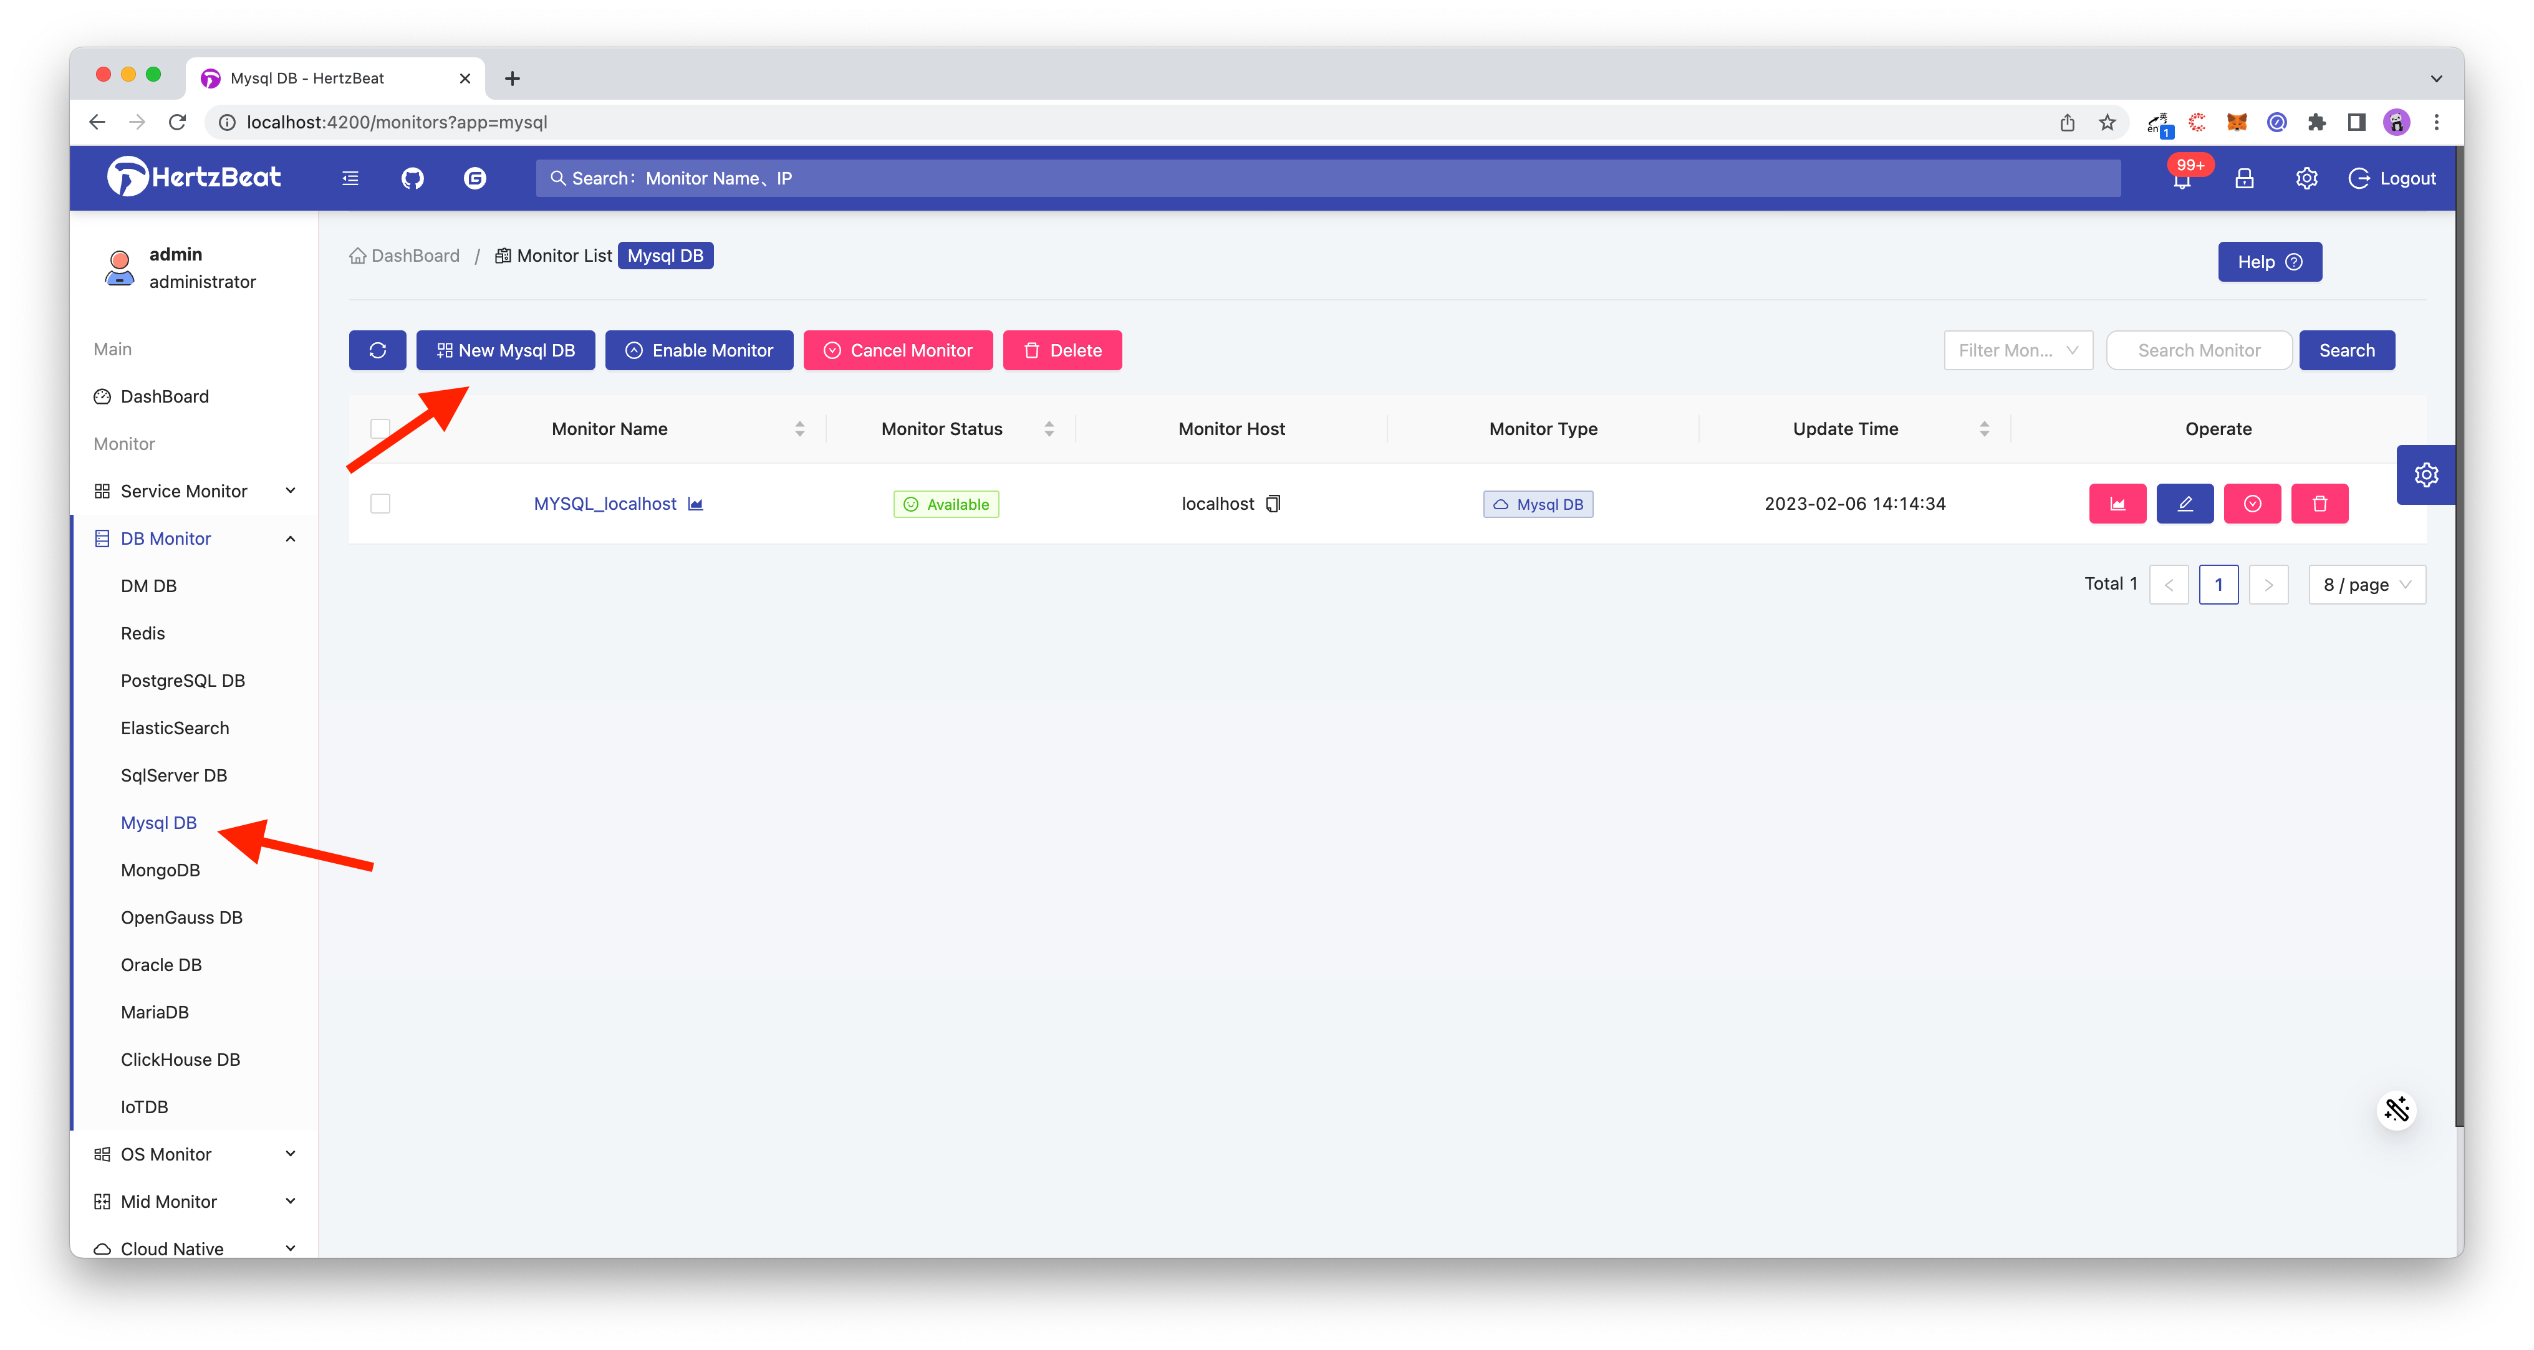The width and height of the screenshot is (2534, 1350).
Task: Copy the localhost host address
Action: pyautogui.click(x=1273, y=504)
